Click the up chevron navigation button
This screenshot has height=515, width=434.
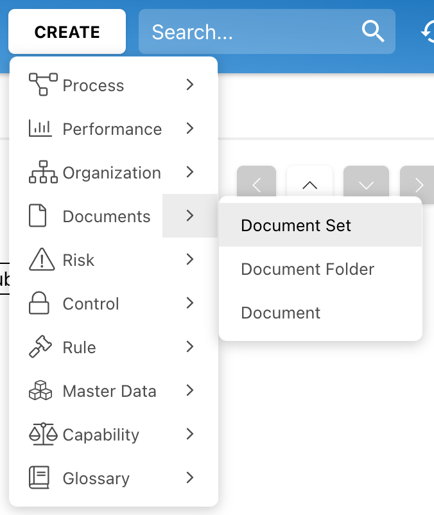click(309, 185)
